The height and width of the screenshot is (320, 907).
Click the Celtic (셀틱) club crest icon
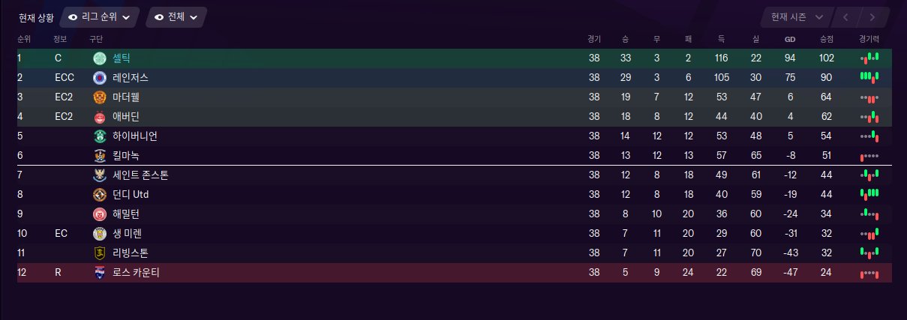(x=100, y=58)
